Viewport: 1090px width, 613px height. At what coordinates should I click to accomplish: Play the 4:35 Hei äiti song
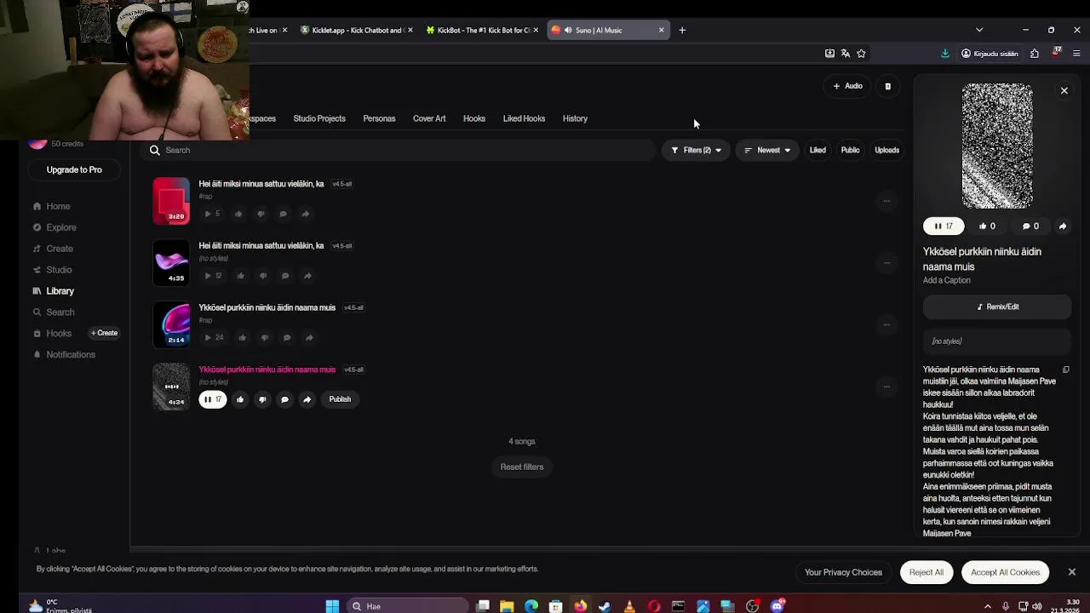click(212, 276)
